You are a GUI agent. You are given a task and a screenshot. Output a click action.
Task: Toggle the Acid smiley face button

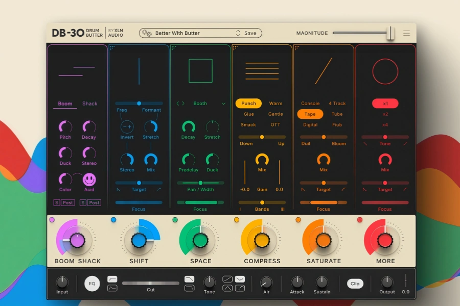coord(89,179)
